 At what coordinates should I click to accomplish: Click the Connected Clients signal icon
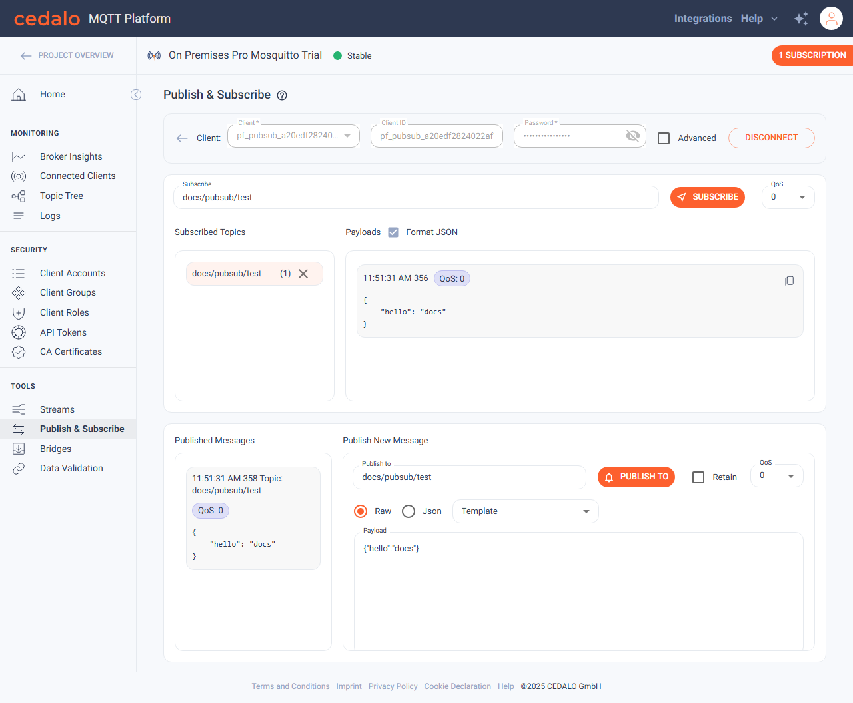coord(19,176)
